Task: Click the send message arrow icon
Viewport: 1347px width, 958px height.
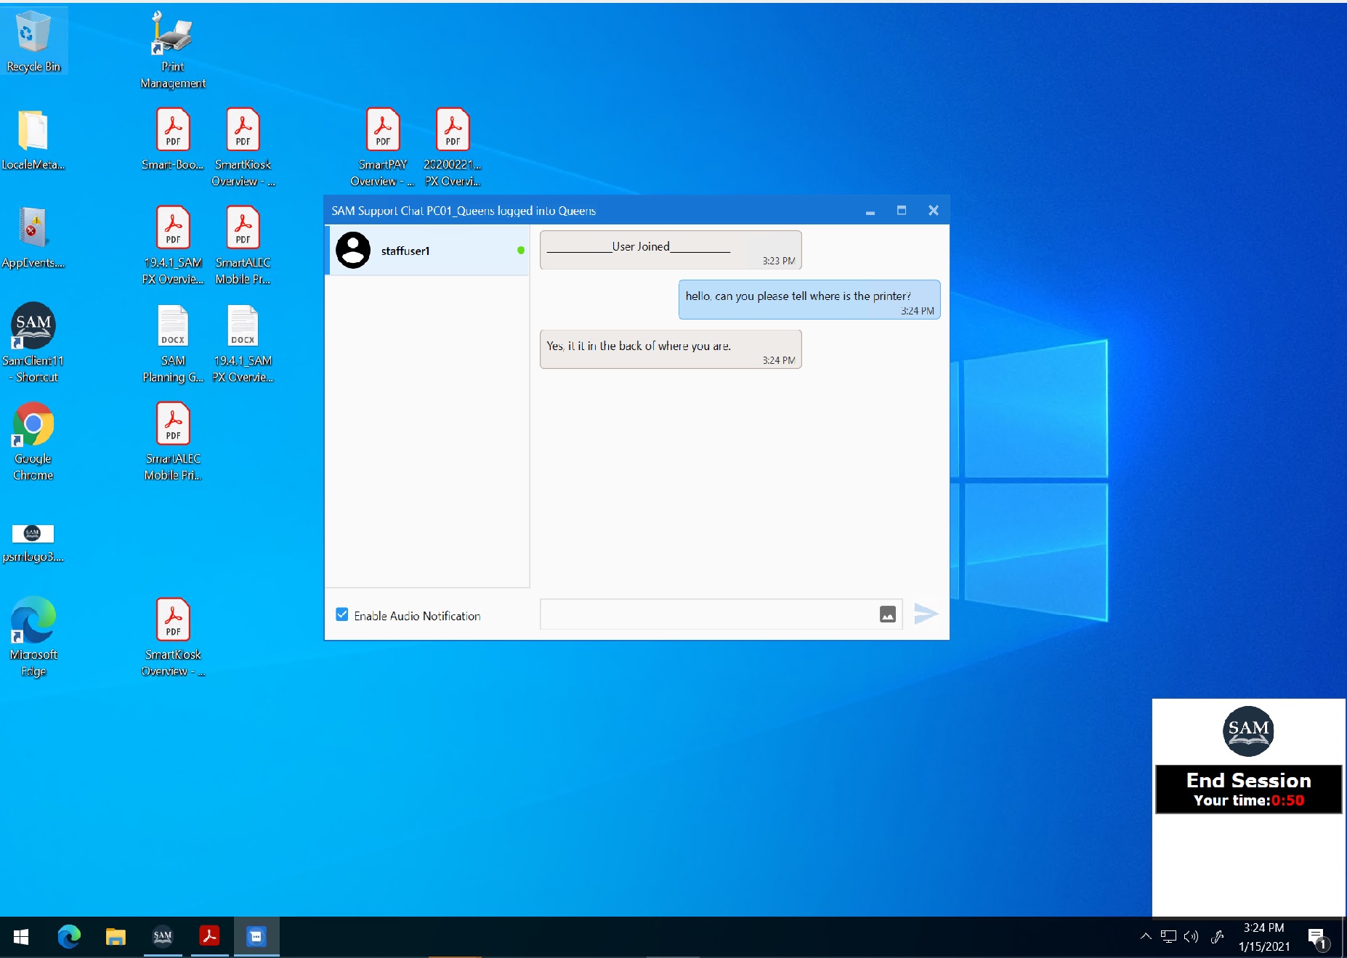Action: [x=925, y=614]
